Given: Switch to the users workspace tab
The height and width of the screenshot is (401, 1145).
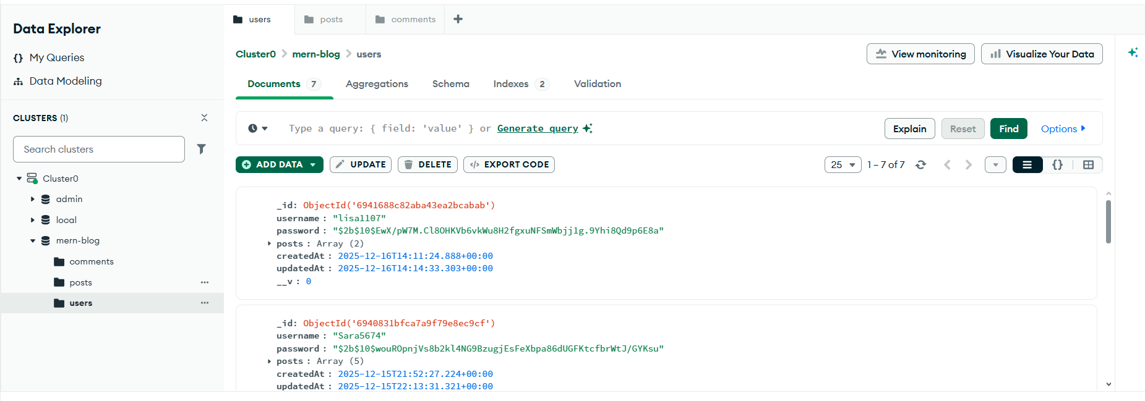Looking at the screenshot, I should [259, 19].
